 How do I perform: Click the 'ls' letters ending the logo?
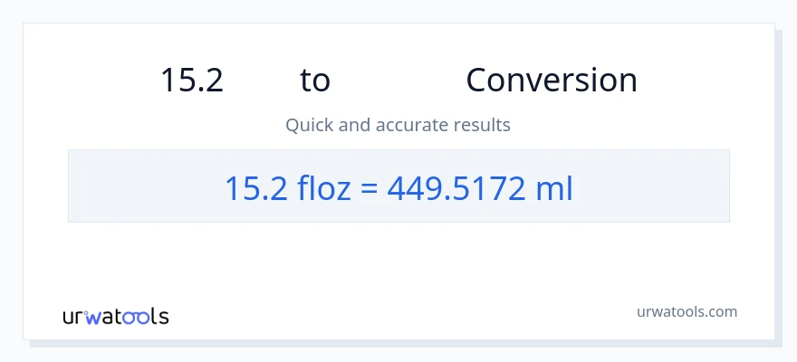(x=160, y=317)
